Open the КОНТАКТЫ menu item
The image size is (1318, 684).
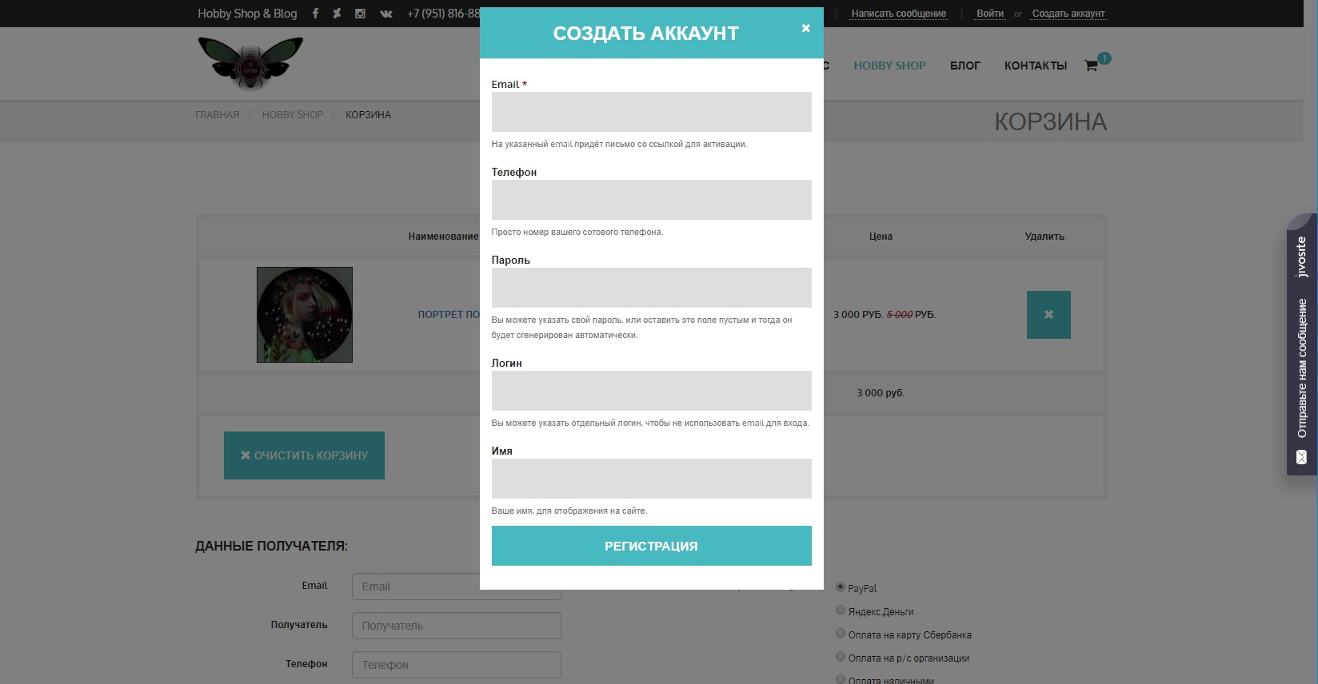[x=1036, y=66]
